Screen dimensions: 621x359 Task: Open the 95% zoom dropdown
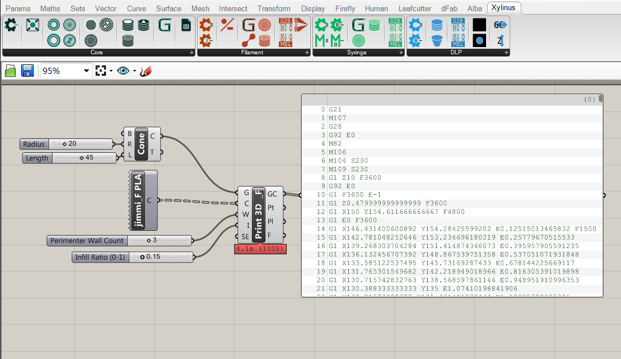(86, 71)
